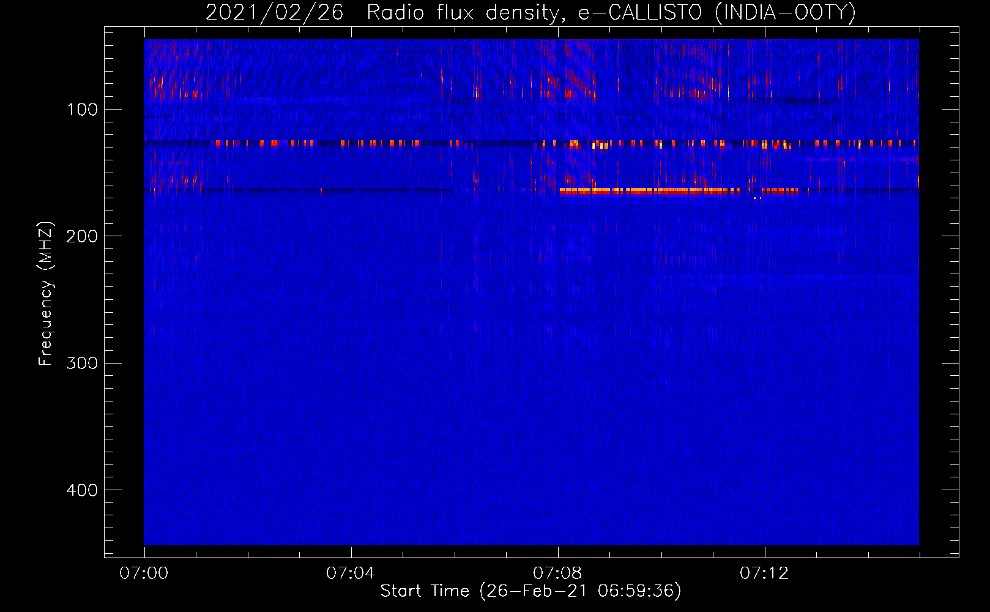Click the 07:04 time tick label
This screenshot has height=612, width=990.
click(x=351, y=573)
